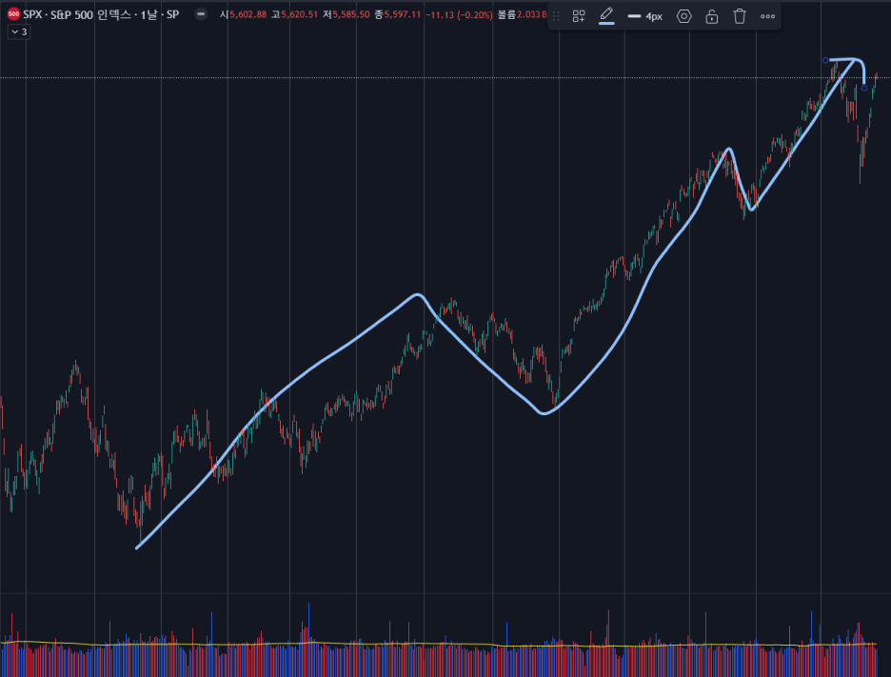The width and height of the screenshot is (891, 677).
Task: Click the volume value 2.033 B
Action: [532, 14]
